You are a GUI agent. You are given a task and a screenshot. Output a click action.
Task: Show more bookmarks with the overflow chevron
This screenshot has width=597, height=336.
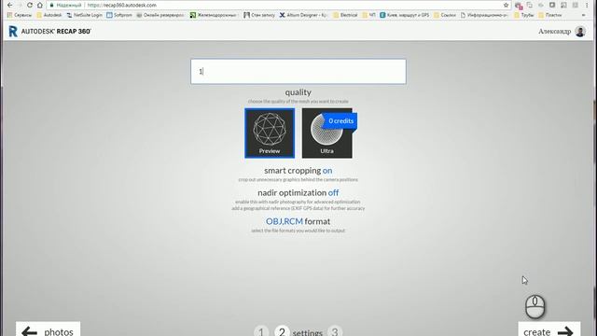(x=584, y=15)
